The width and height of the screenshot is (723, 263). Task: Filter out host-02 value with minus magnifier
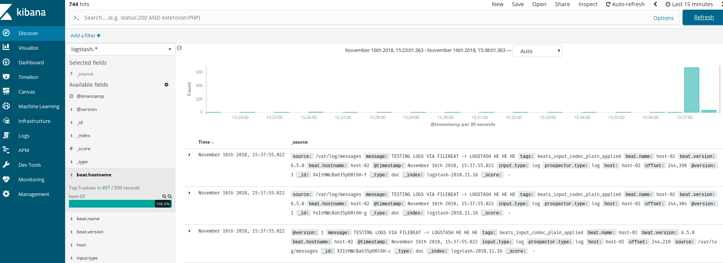169,196
